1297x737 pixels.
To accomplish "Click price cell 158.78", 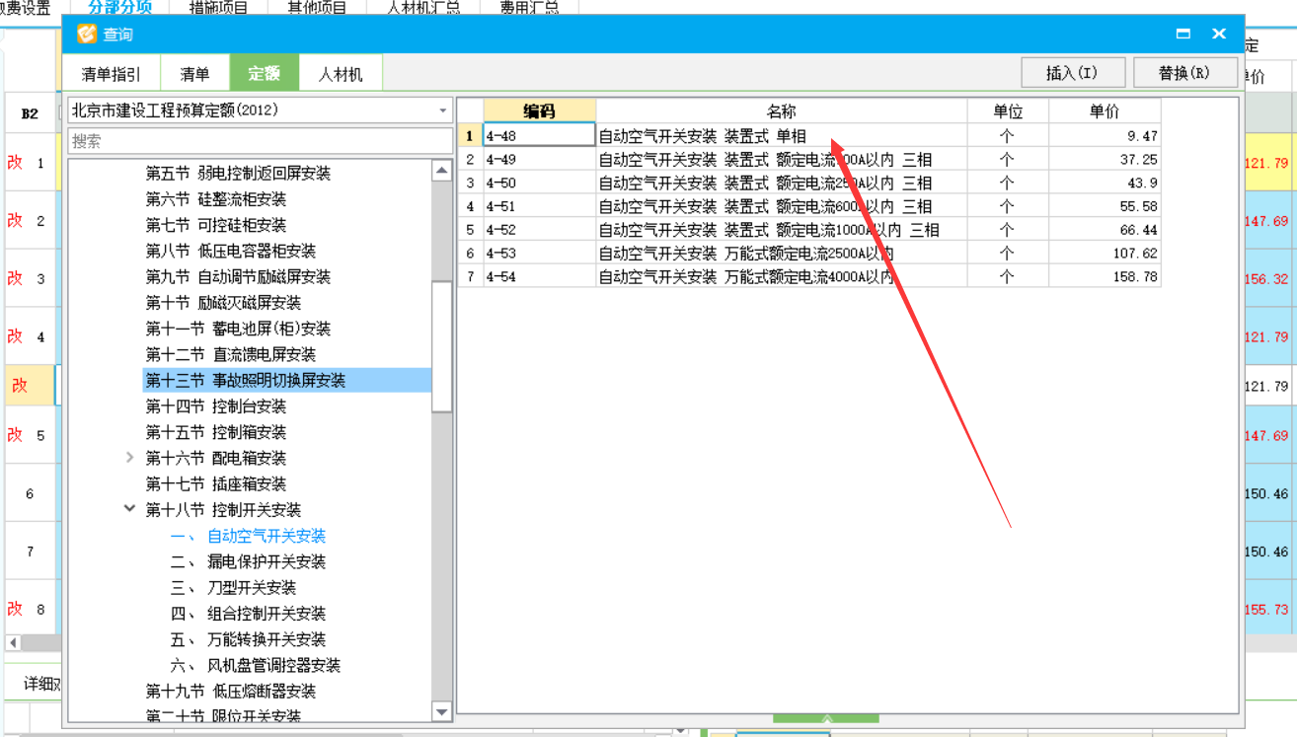I will point(1105,277).
